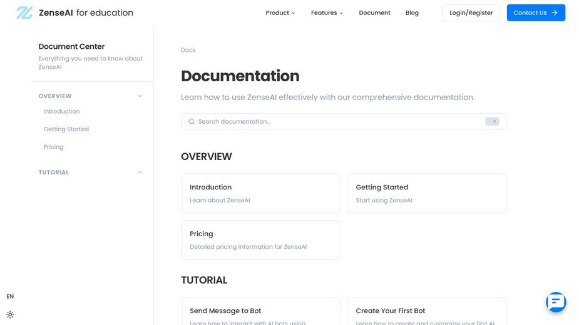Go to Document in top navigation
The width and height of the screenshot is (579, 325).
point(374,12)
